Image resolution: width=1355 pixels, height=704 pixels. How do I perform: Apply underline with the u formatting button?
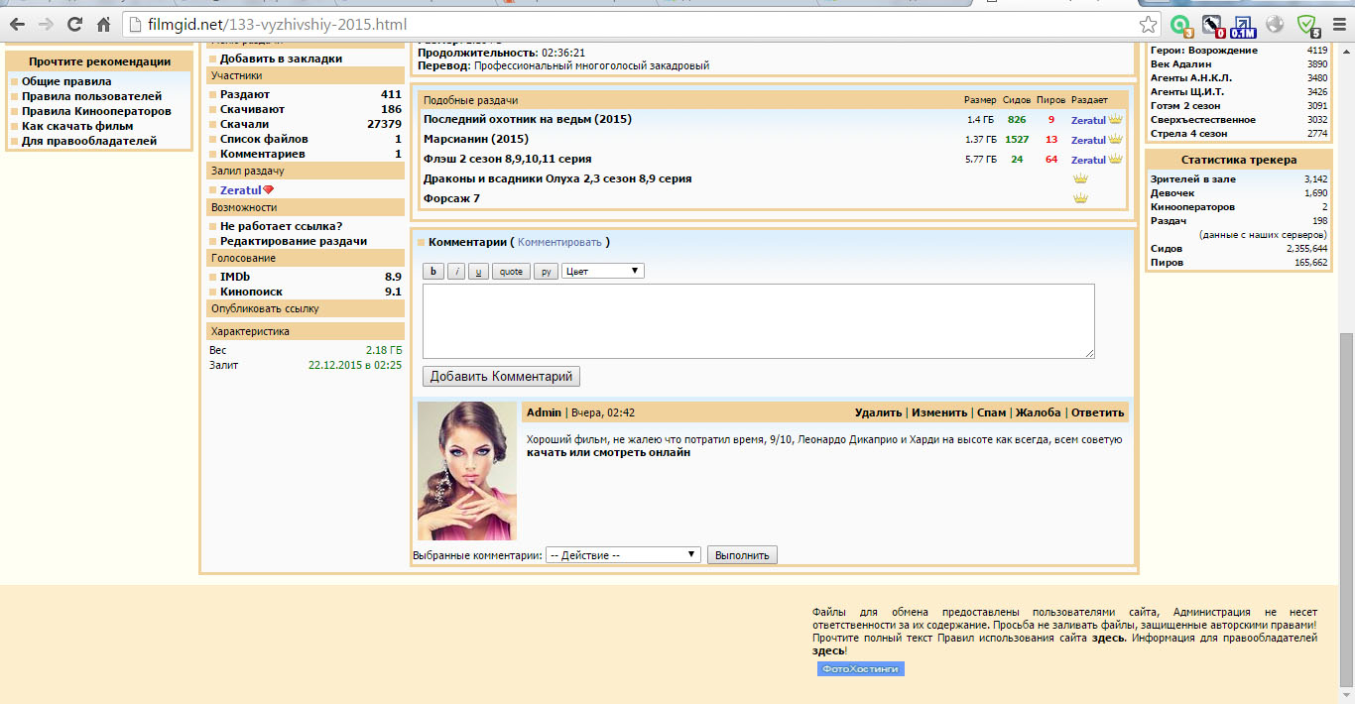478,271
